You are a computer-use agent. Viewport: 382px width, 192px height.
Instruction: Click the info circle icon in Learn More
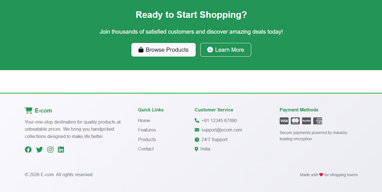[x=210, y=50]
